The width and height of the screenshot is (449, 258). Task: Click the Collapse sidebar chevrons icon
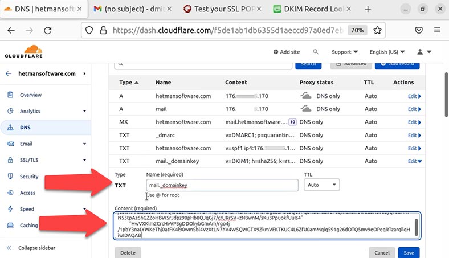[9, 248]
